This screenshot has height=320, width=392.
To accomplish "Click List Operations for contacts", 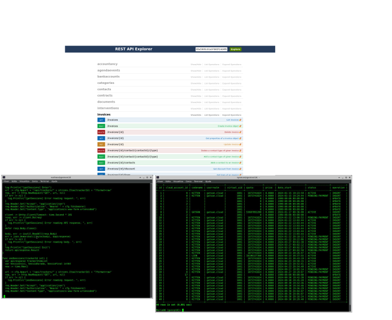I will [212, 90].
